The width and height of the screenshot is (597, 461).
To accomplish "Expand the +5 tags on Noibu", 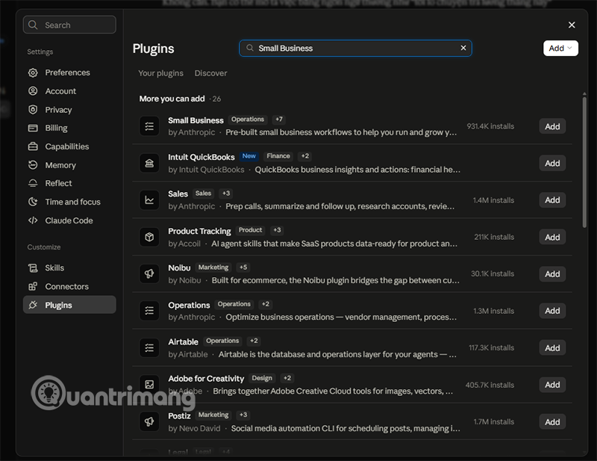I will (x=243, y=267).
